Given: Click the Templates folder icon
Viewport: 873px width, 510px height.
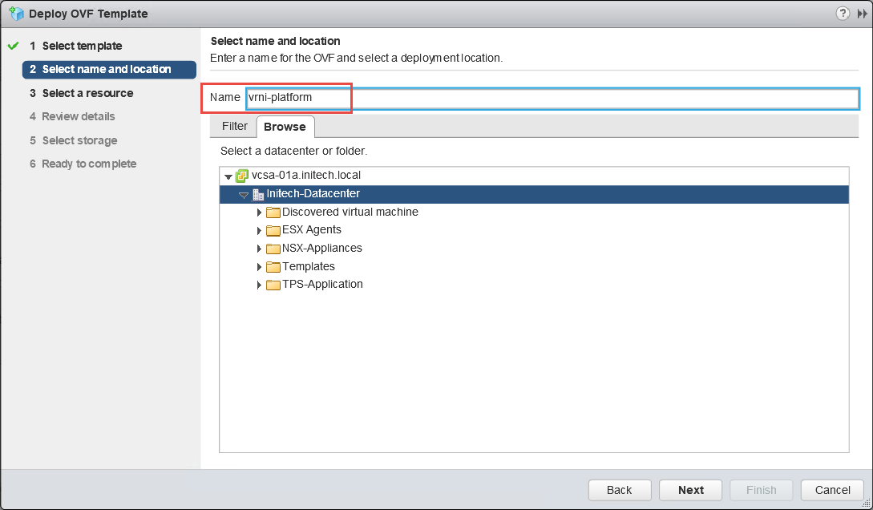Looking at the screenshot, I should (x=273, y=267).
